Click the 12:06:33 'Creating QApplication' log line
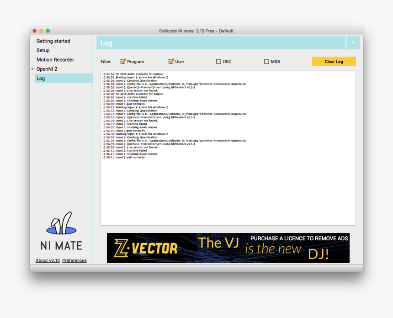This screenshot has height=318, width=393. tap(130, 111)
